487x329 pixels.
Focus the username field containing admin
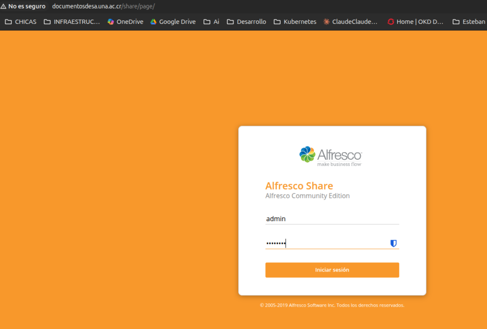(x=331, y=219)
